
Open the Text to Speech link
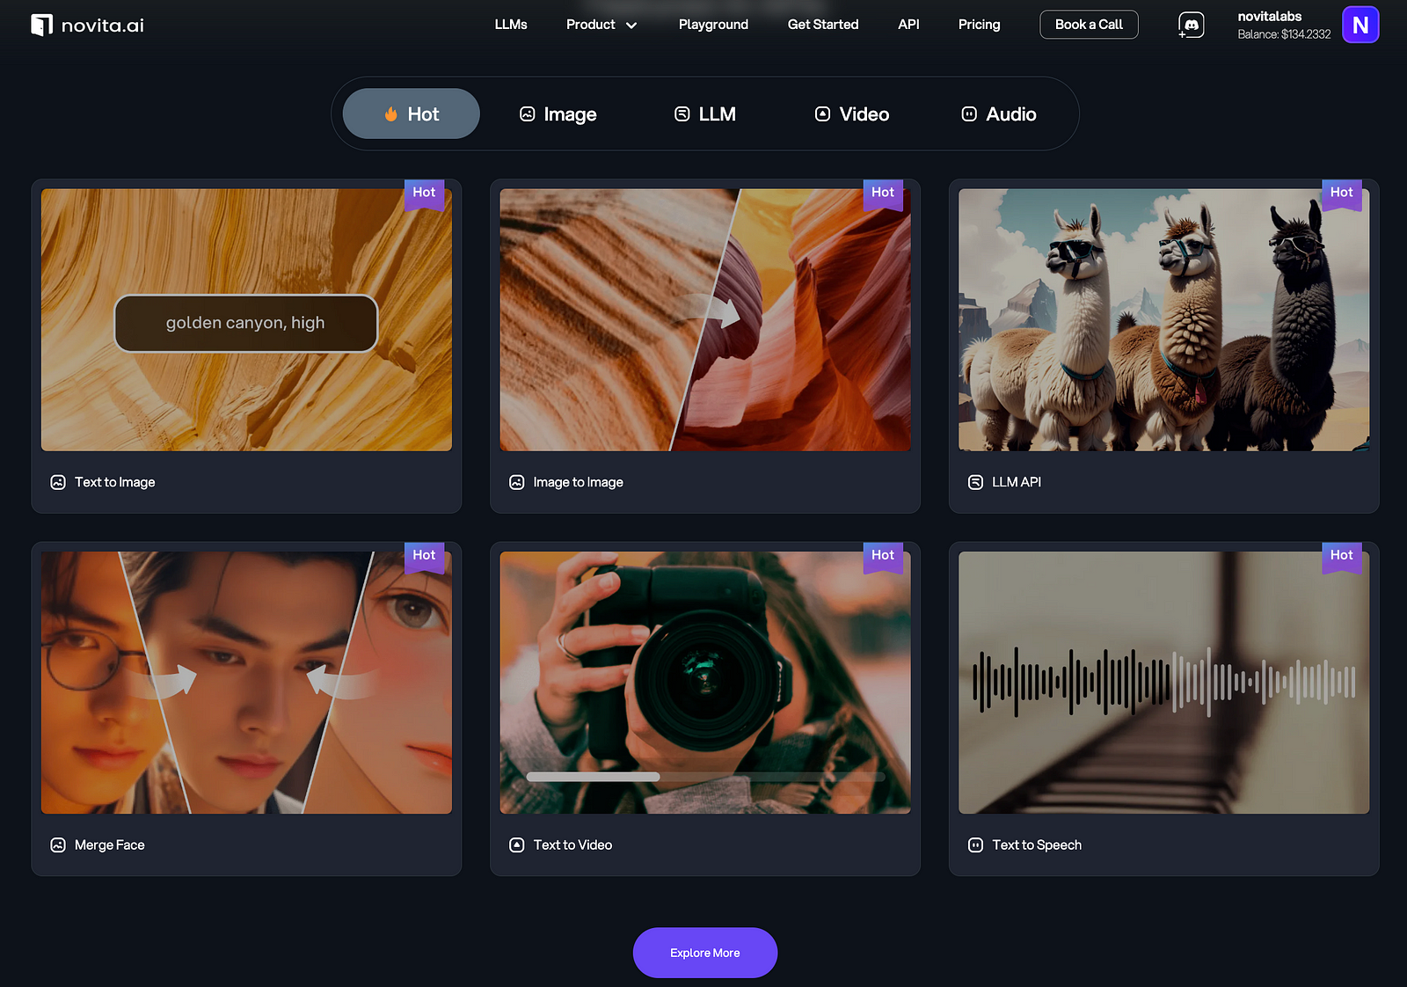(x=1037, y=845)
